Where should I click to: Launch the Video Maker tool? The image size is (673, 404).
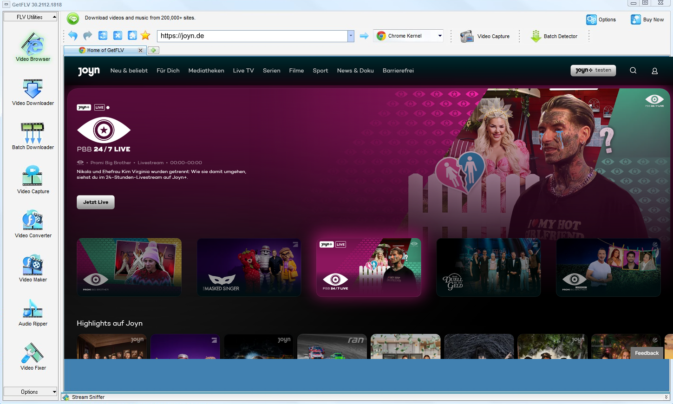point(33,268)
